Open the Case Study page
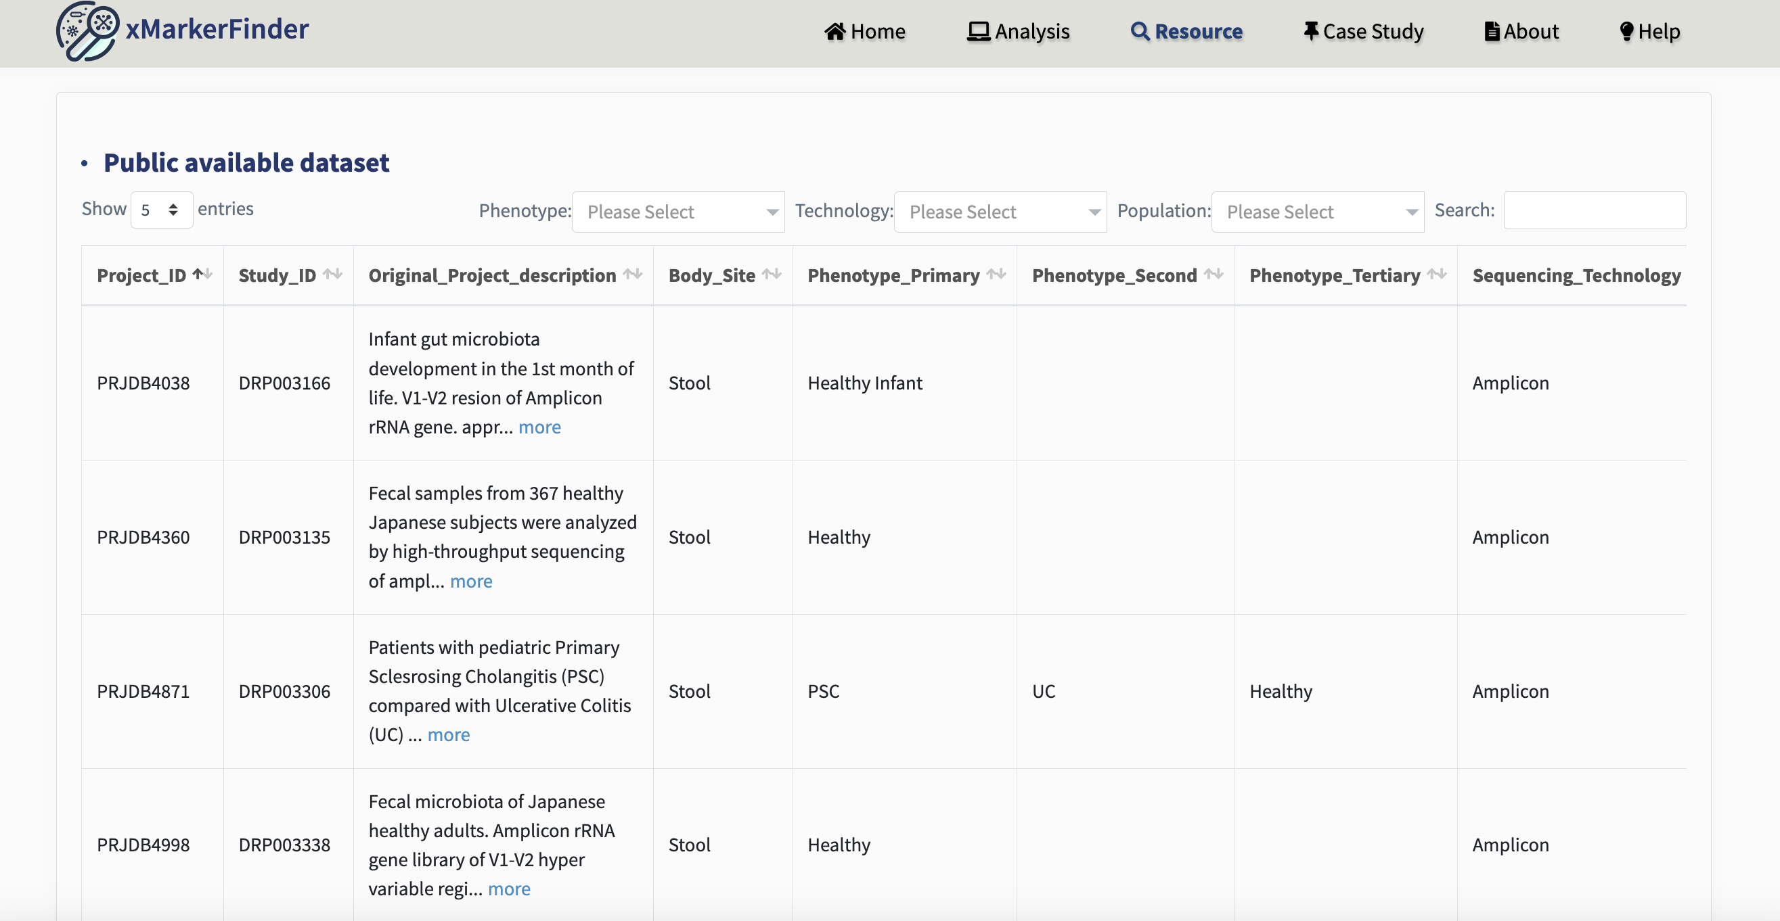This screenshot has height=921, width=1780. pyautogui.click(x=1363, y=32)
